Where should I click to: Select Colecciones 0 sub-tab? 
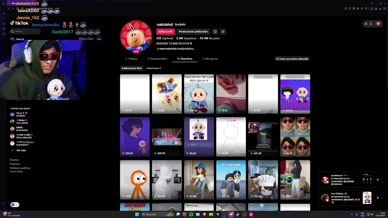tap(154, 68)
